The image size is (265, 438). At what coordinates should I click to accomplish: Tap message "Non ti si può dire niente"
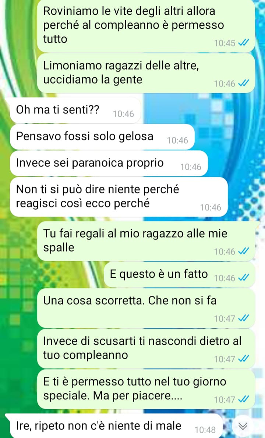[119, 197]
